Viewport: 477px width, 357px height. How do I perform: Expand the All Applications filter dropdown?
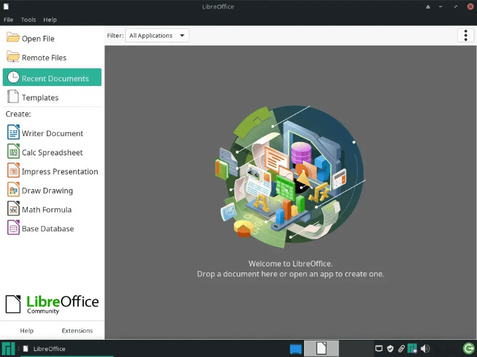coord(157,36)
